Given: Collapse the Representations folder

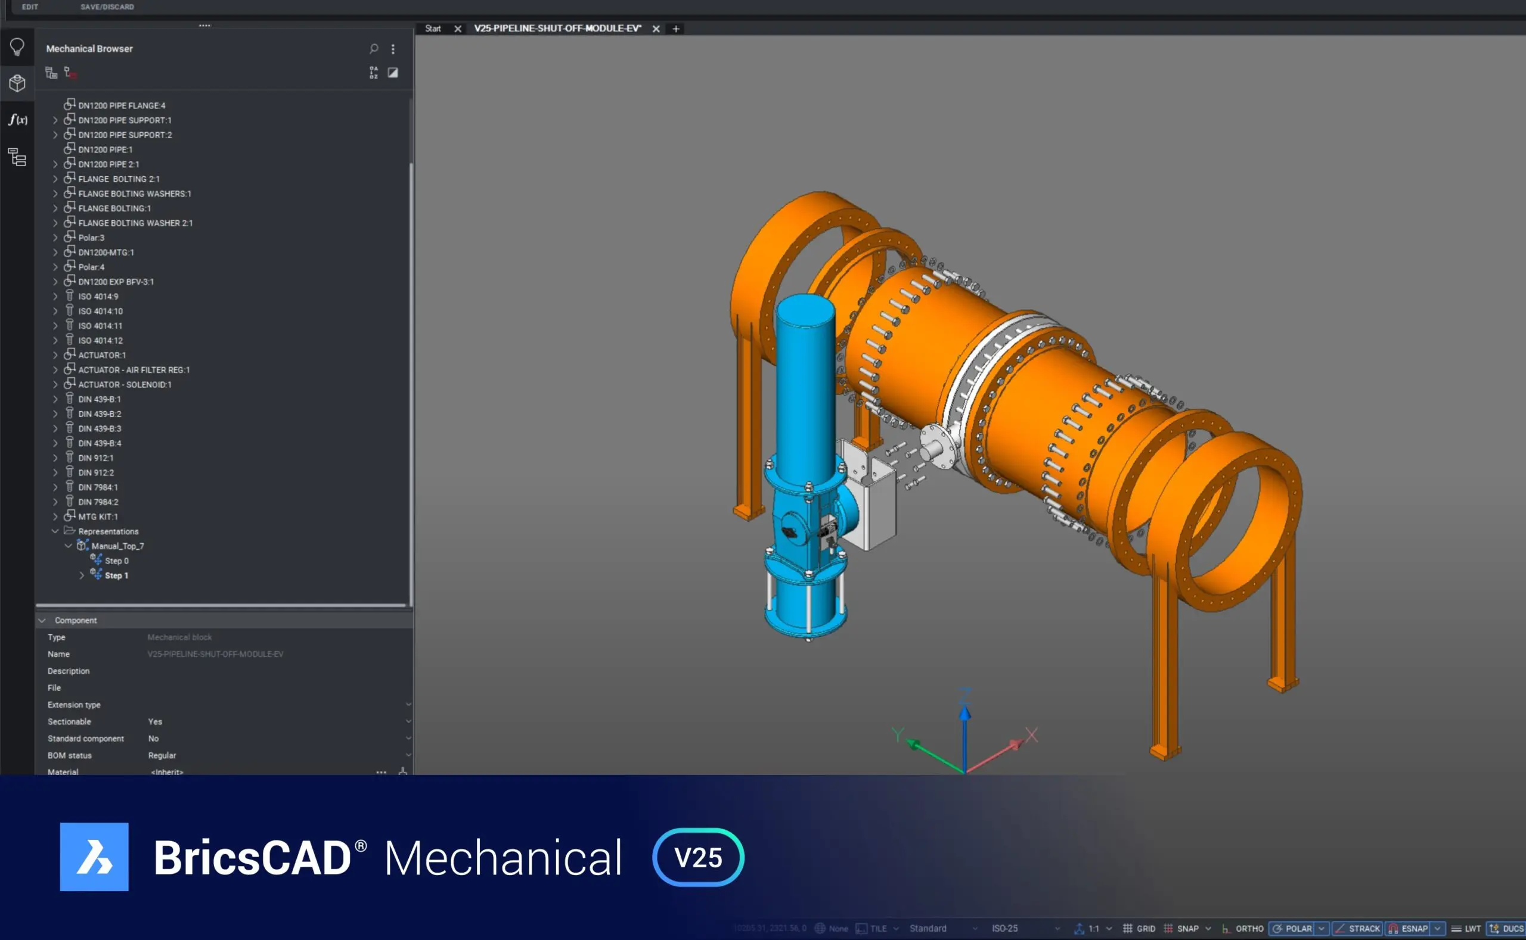Looking at the screenshot, I should pyautogui.click(x=55, y=531).
